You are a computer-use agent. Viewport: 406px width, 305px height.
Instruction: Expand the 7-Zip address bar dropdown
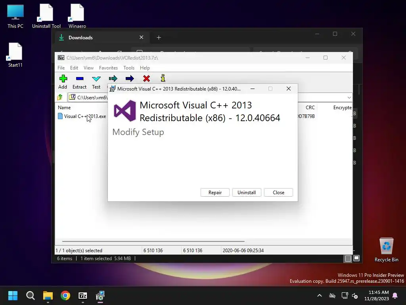(x=349, y=98)
